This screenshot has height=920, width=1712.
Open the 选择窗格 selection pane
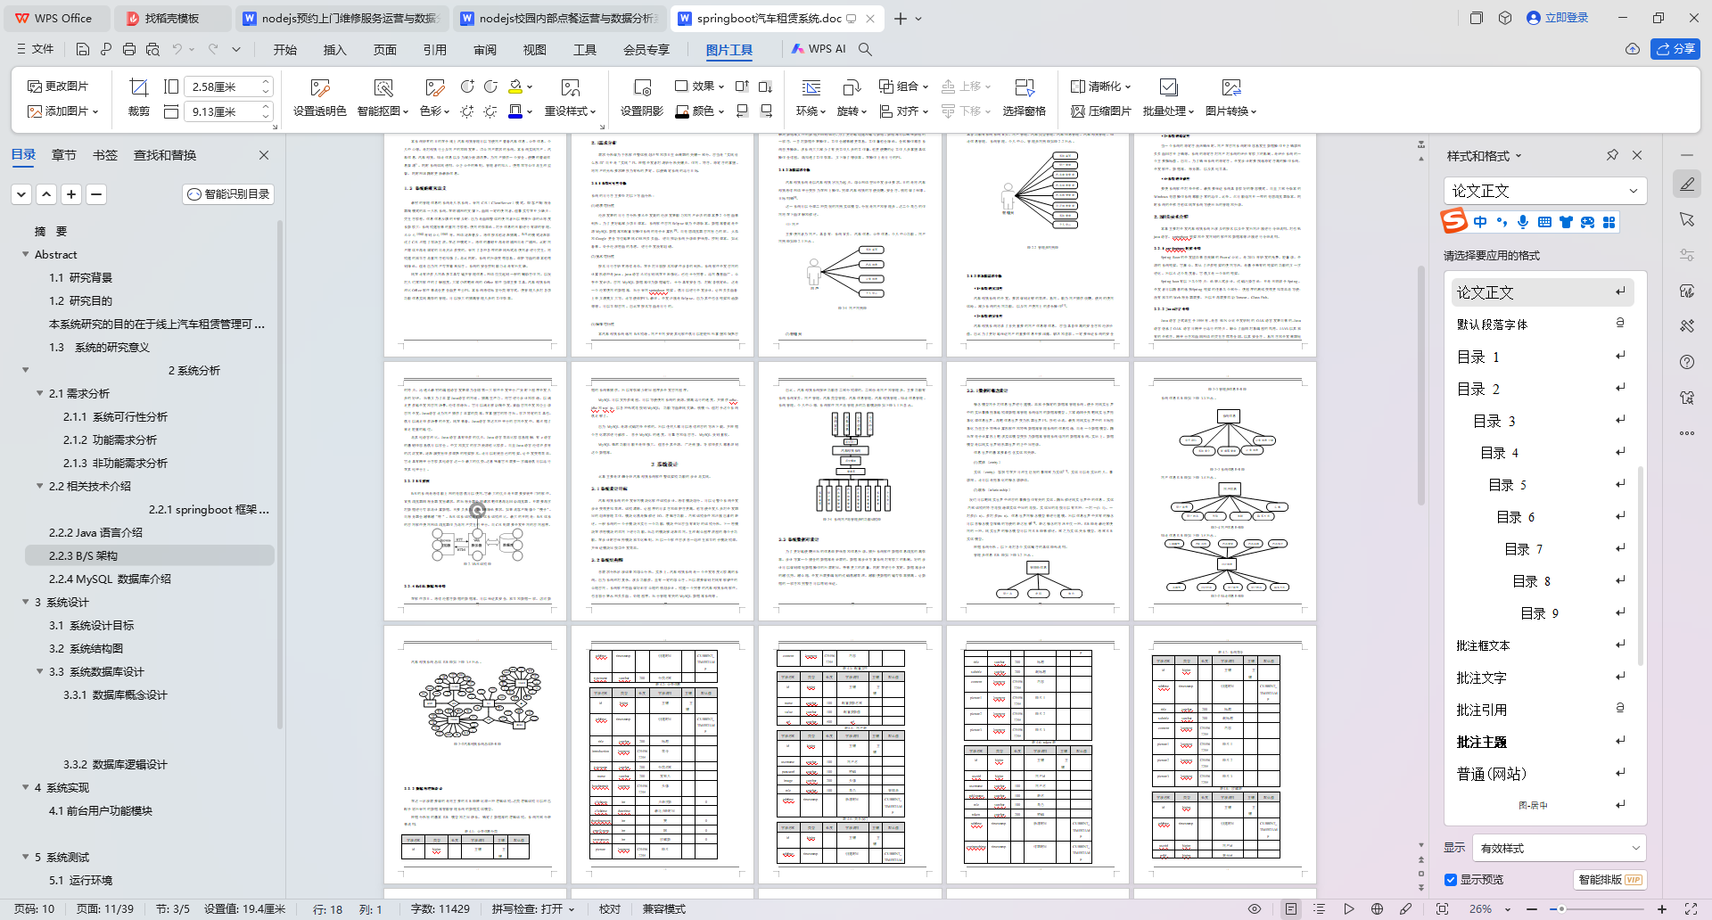point(1024,97)
